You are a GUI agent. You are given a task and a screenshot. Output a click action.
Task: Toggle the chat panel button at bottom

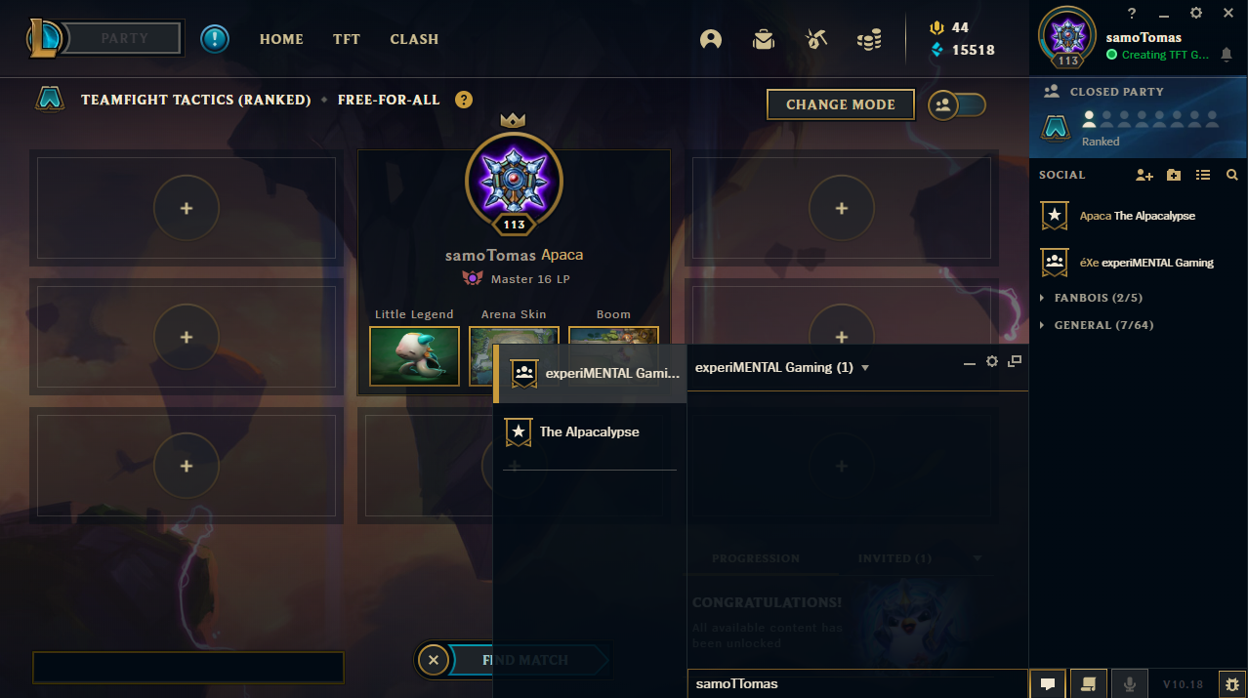pyautogui.click(x=1047, y=683)
